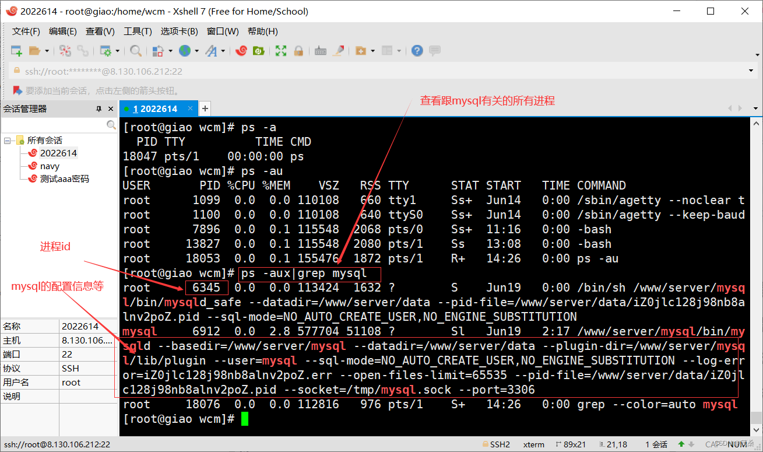Click the red bookmark flag icon
The width and height of the screenshot is (763, 452).
(x=17, y=90)
